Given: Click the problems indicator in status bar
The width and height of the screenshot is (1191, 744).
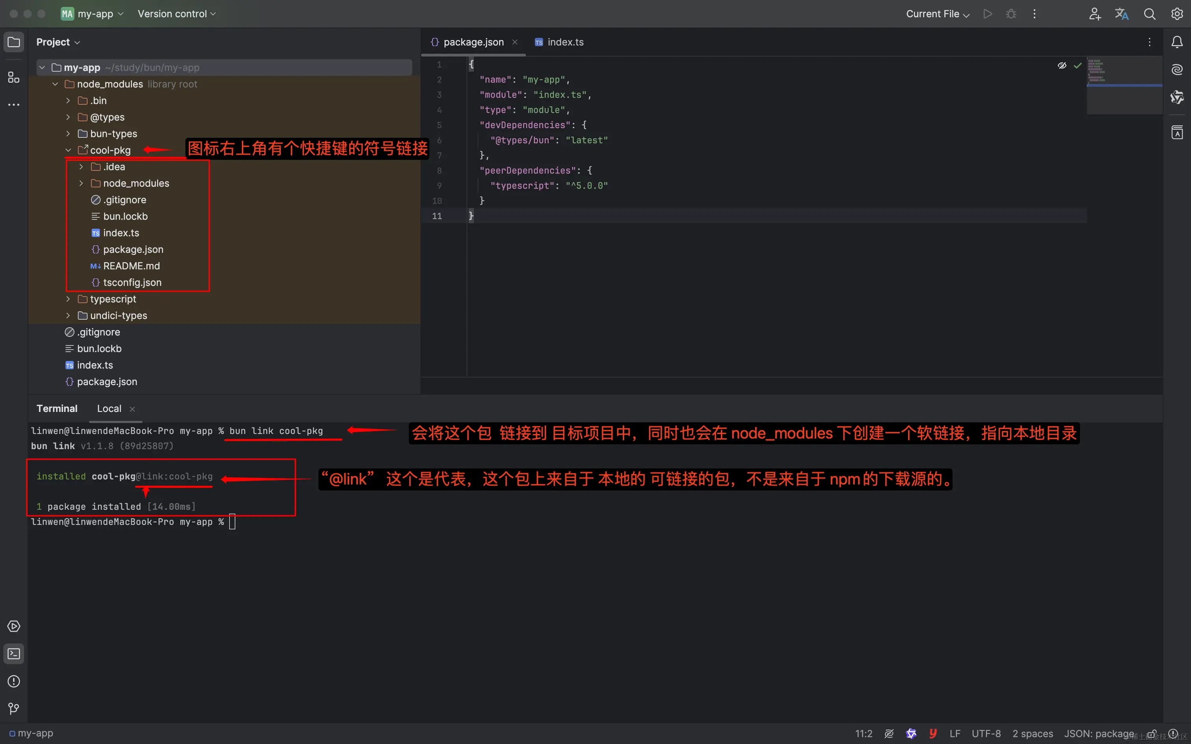Looking at the screenshot, I should (1173, 733).
